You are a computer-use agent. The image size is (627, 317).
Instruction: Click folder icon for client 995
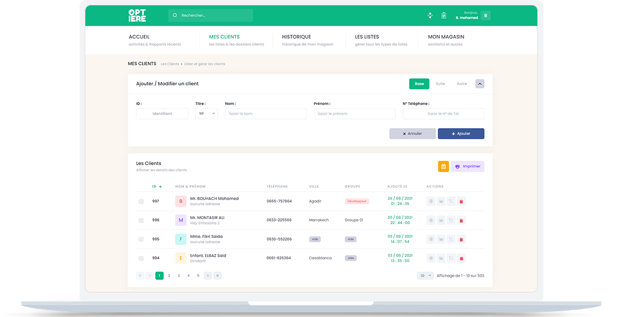[441, 239]
